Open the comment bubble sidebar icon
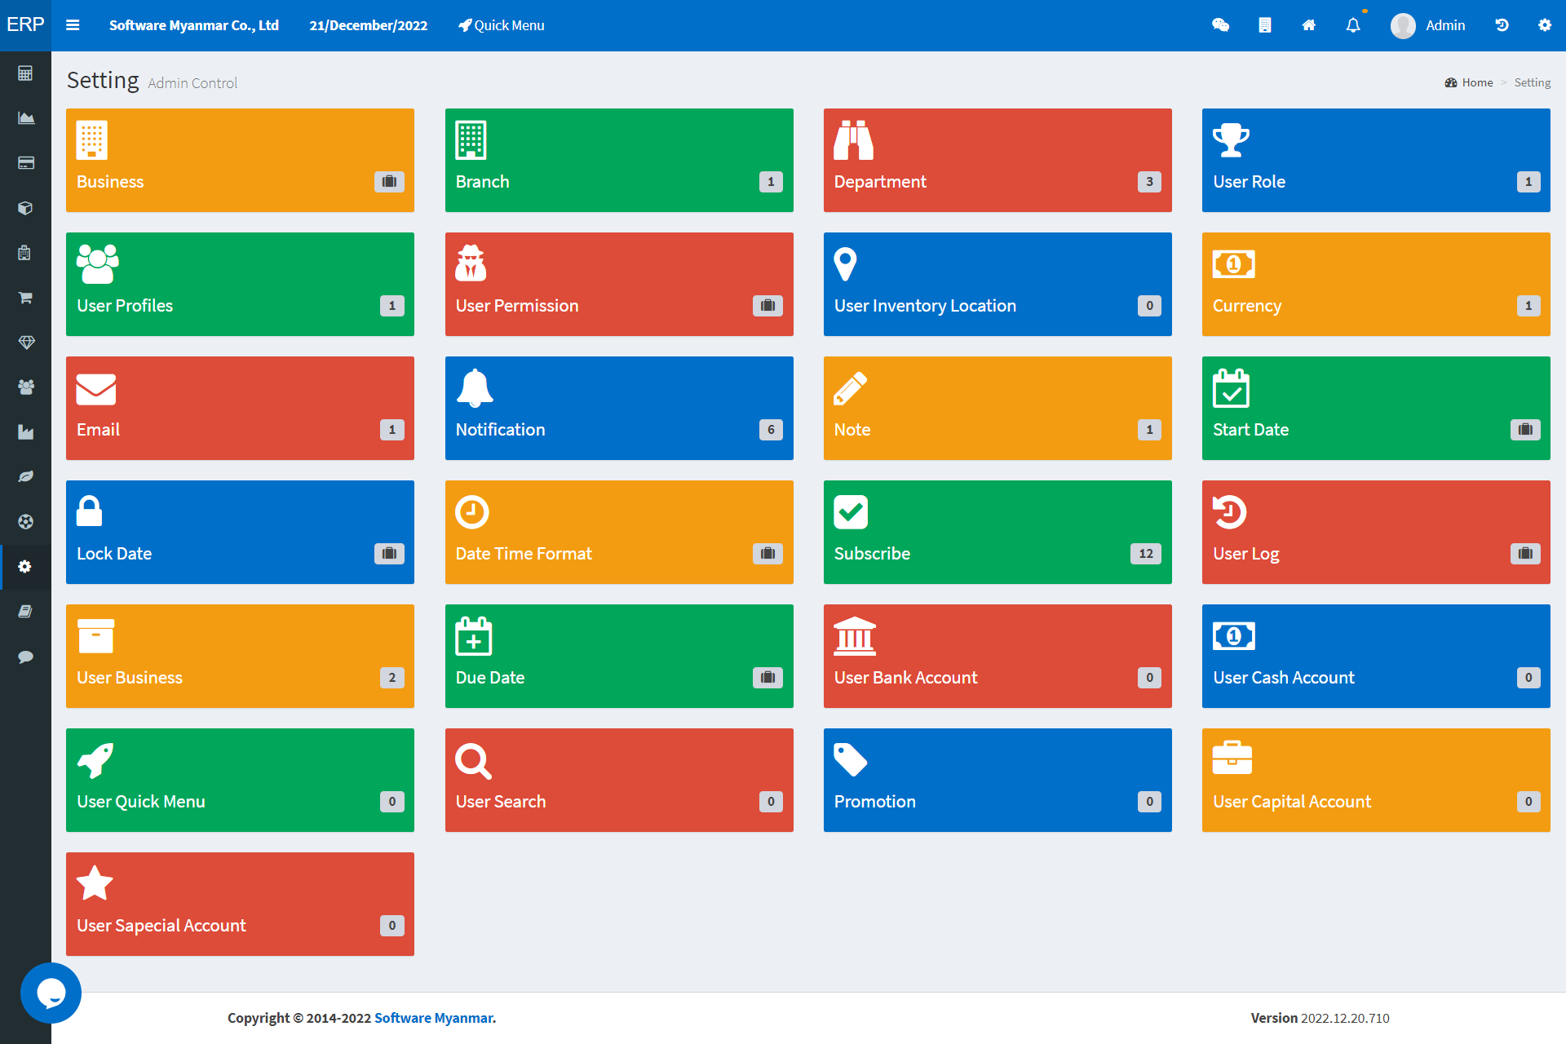This screenshot has width=1566, height=1044. tap(25, 657)
